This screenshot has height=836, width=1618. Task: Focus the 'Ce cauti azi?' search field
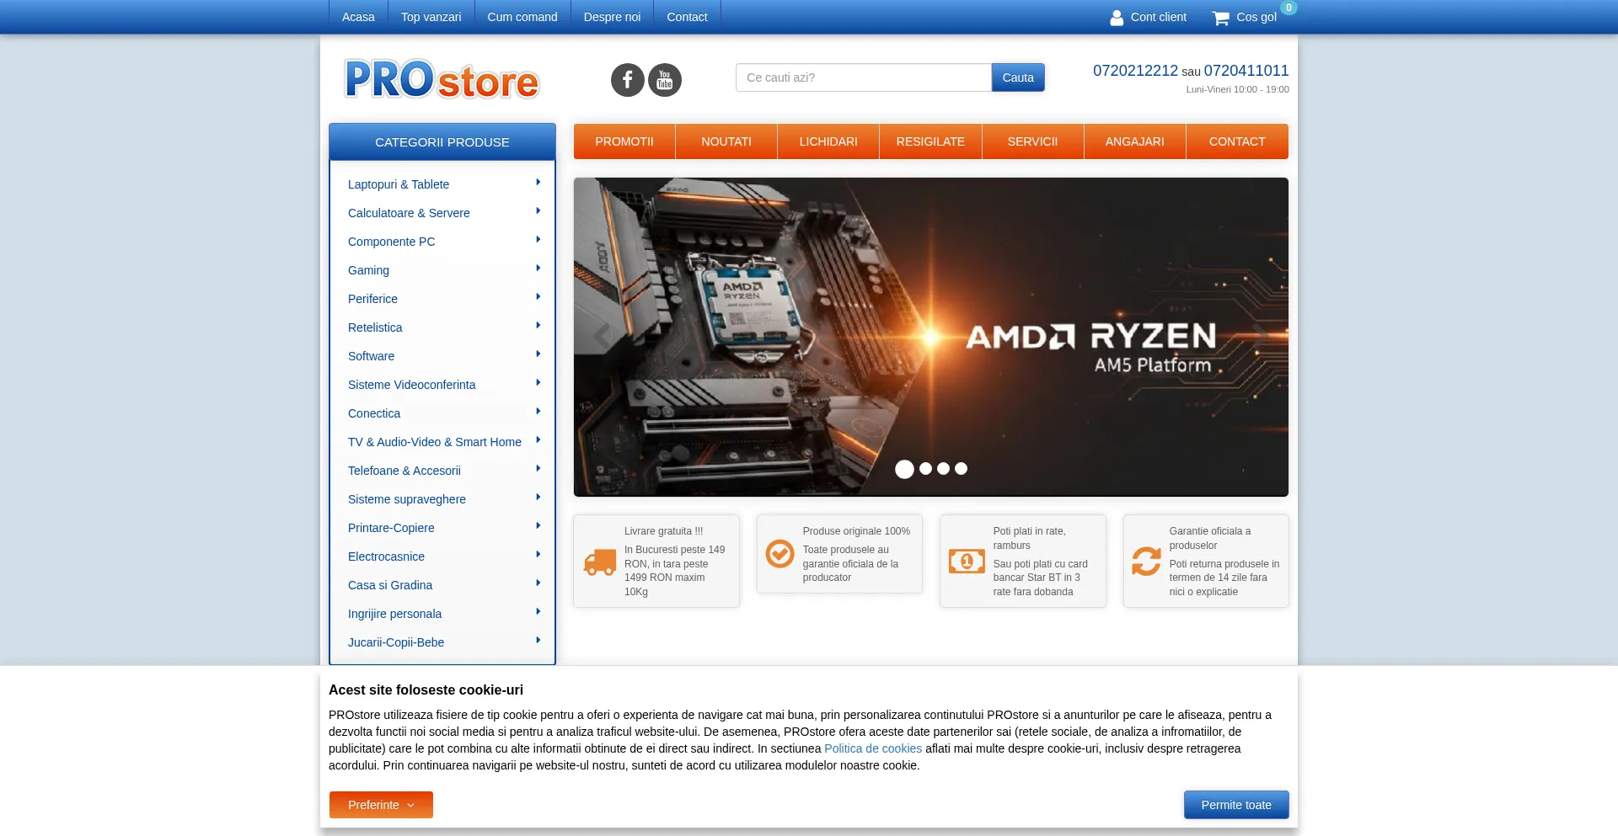(x=864, y=77)
